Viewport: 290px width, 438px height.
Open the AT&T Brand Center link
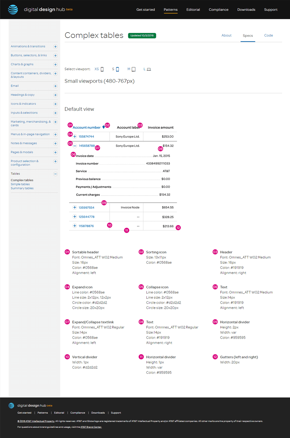click(91, 427)
